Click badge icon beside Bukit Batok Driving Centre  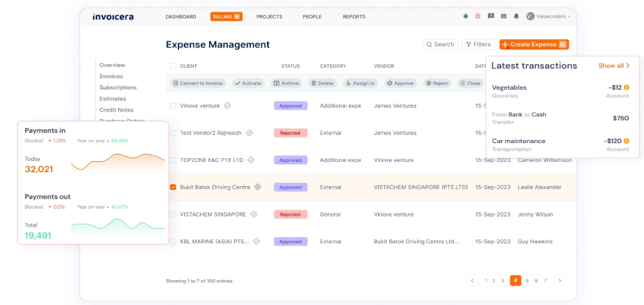pos(258,187)
